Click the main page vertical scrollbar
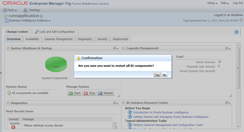Image resolution: width=244 pixels, height=132 pixels. [x=238, y=68]
